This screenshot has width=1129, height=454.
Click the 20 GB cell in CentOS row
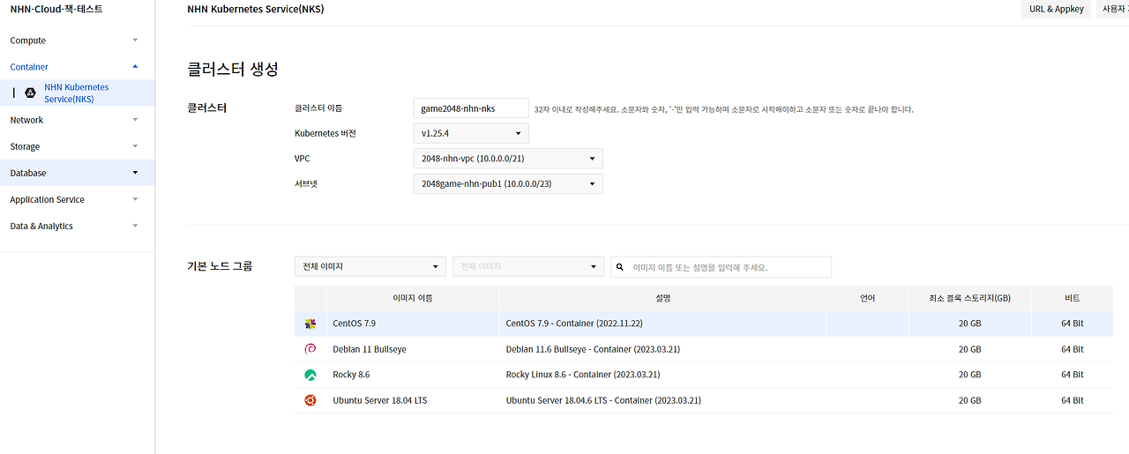coord(969,324)
